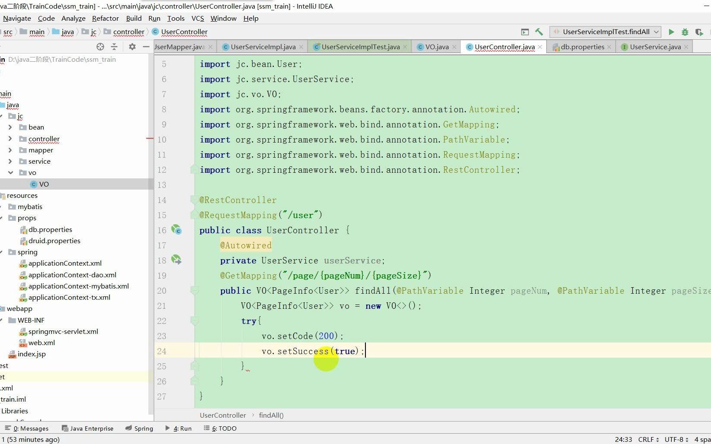Run UserServiceImplTest.findAll with the green play icon
The image size is (711, 444).
click(671, 32)
